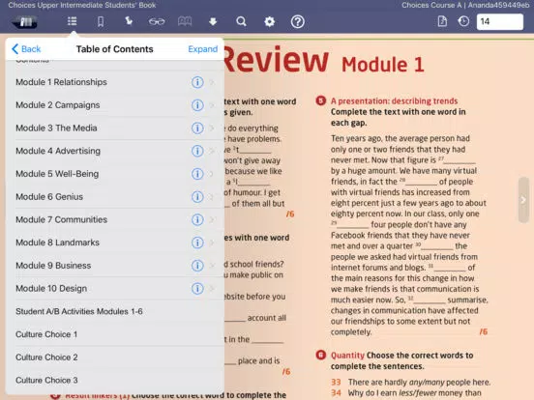The image size is (534, 400).
Task: Open the bookmarks icon in the toolbar
Action: pos(101,22)
